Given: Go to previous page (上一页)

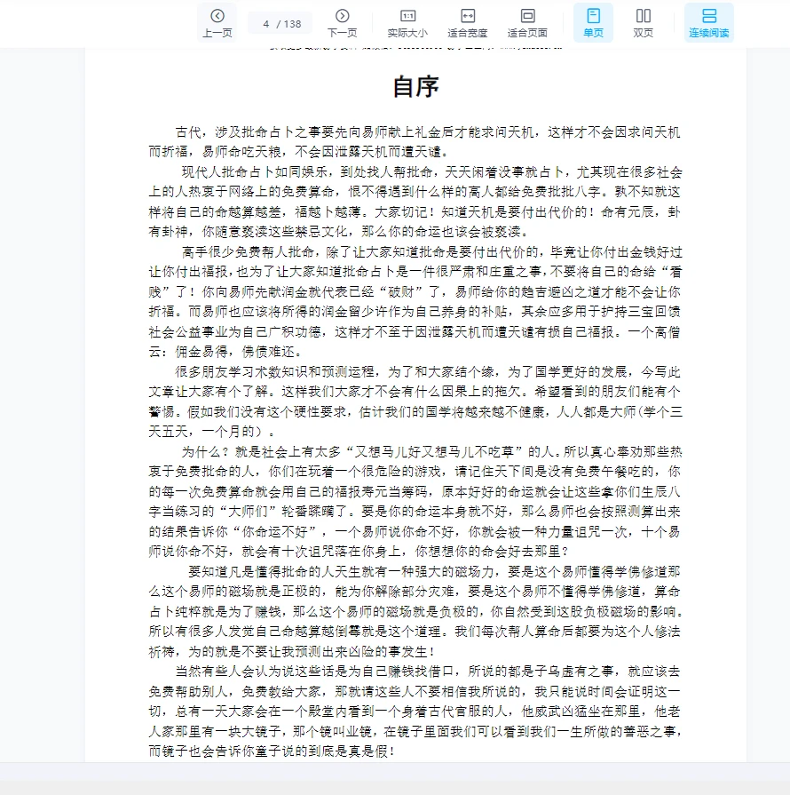Looking at the screenshot, I should click(x=217, y=23).
